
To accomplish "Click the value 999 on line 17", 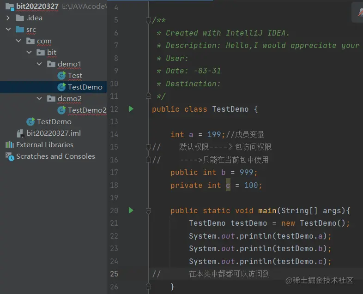I will [246, 172].
